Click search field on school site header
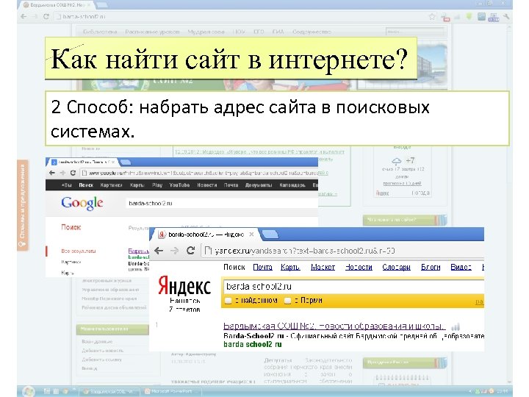529x397 pixels. 414,32
